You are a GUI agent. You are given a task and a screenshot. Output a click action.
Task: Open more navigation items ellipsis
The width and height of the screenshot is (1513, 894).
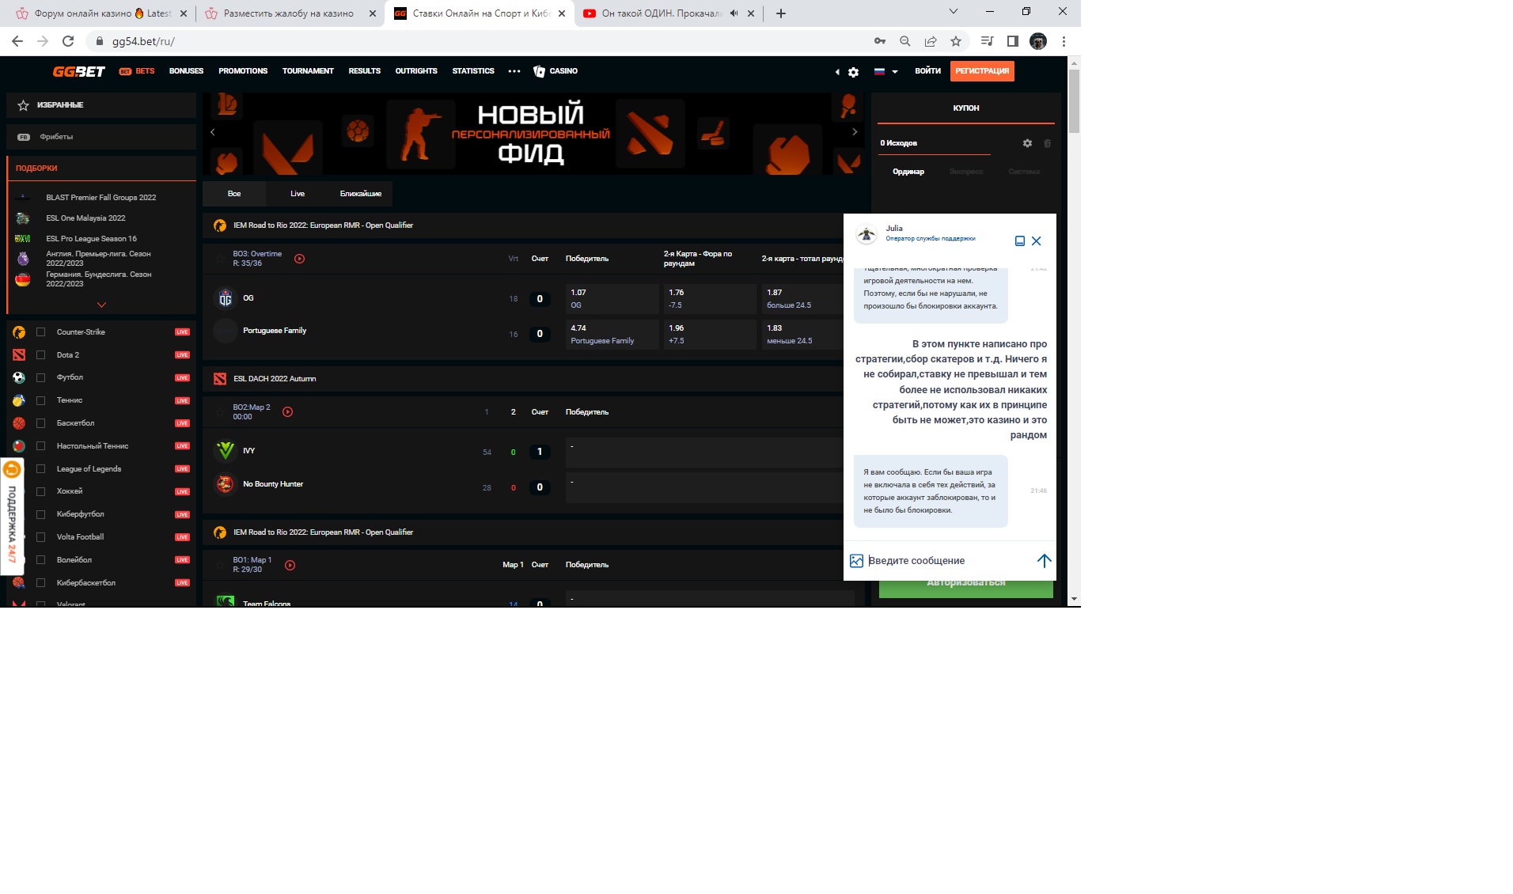[x=514, y=71]
